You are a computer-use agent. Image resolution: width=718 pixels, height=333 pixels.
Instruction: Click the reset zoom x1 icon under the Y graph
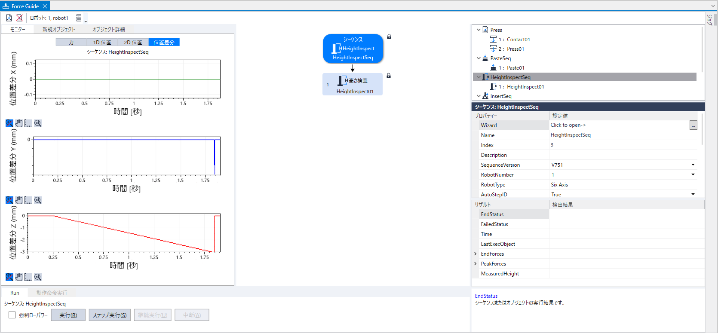point(38,200)
